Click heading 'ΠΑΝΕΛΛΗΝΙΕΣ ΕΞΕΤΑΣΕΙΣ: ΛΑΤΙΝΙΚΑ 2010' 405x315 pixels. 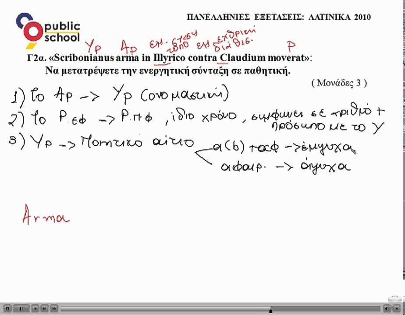pos(279,17)
